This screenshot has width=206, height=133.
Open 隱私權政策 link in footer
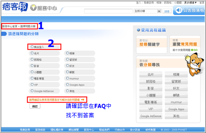(x=57, y=130)
